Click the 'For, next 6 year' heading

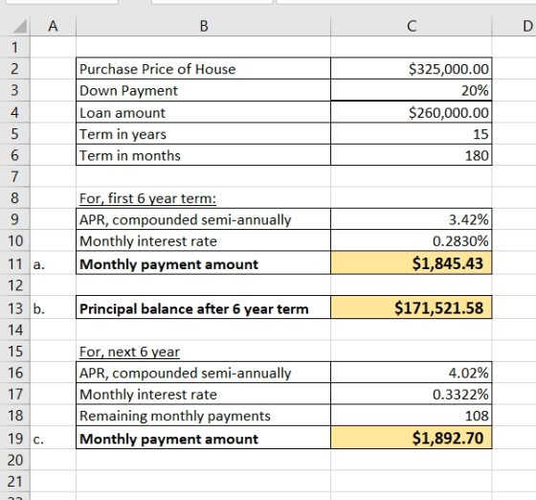coord(129,352)
